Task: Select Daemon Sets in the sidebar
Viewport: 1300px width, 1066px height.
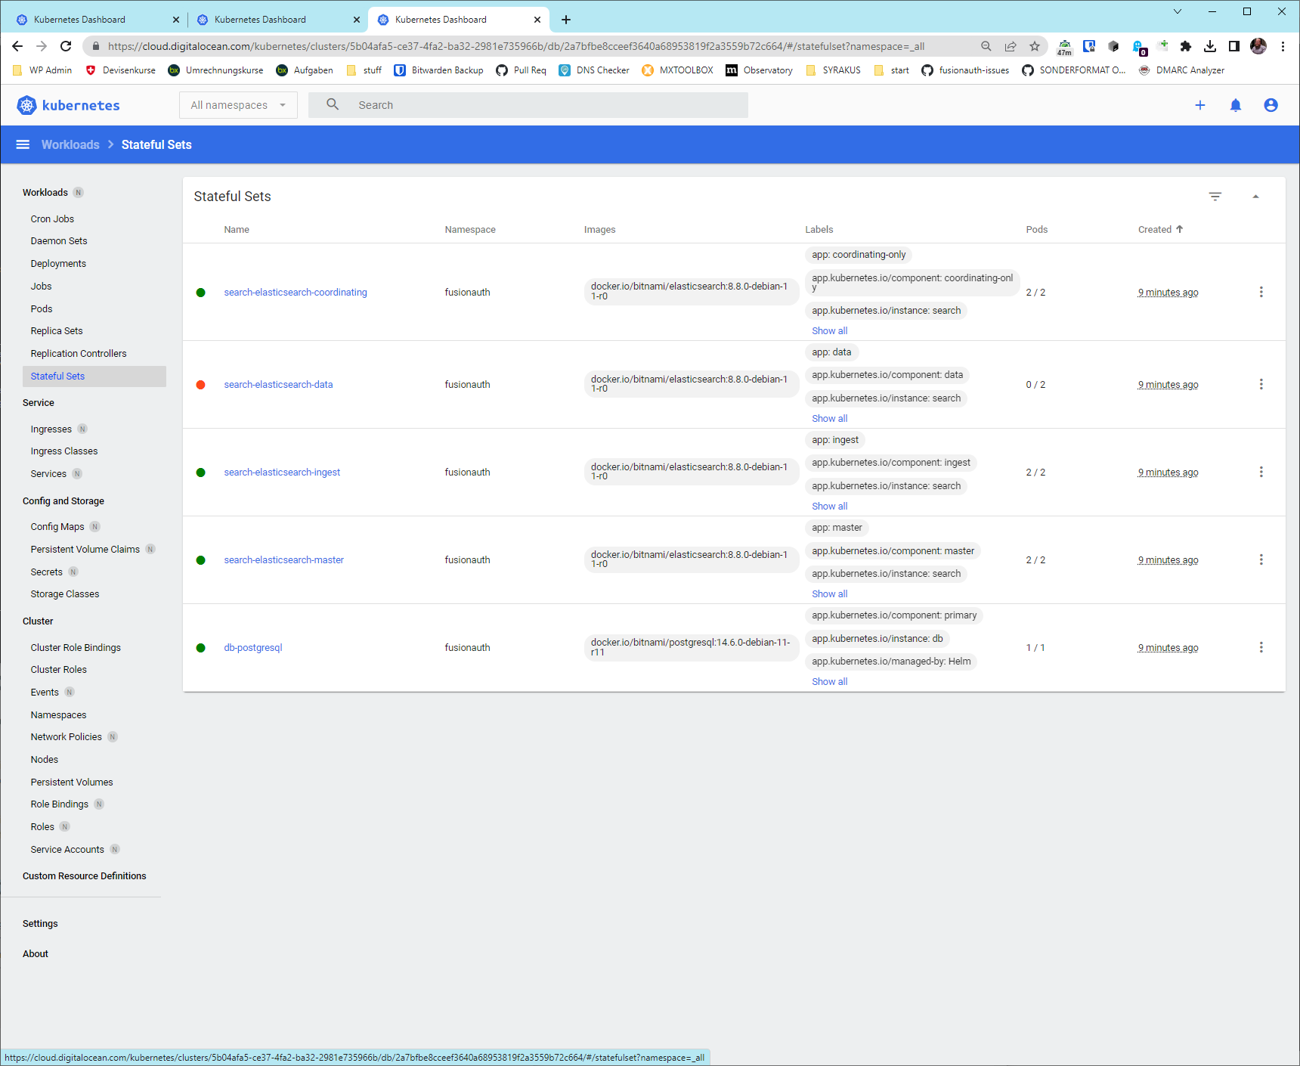Action: click(x=58, y=240)
